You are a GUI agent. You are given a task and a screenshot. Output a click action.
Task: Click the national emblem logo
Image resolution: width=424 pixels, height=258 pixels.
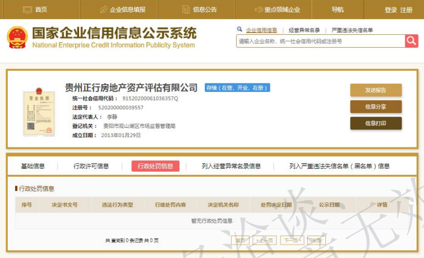pos(17,37)
